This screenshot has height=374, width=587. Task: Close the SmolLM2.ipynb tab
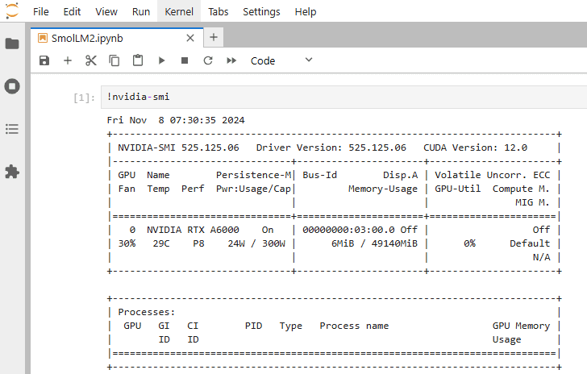190,38
